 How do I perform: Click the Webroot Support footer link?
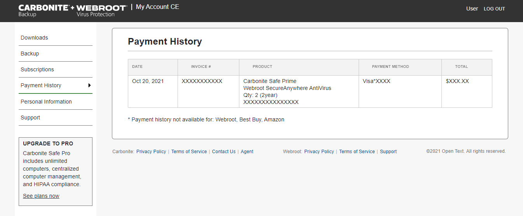pos(388,152)
